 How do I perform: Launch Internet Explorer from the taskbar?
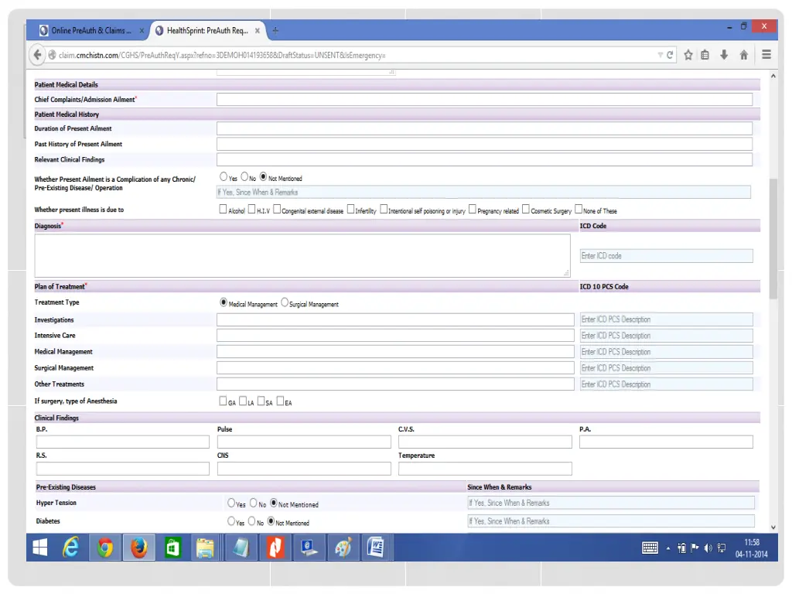pyautogui.click(x=70, y=548)
